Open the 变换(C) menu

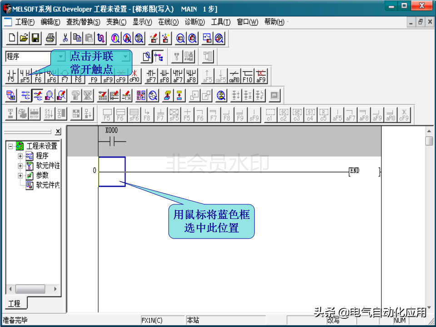pos(116,22)
